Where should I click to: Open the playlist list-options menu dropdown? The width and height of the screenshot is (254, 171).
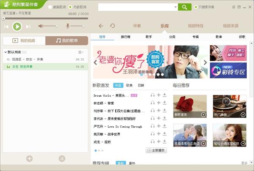click(x=80, y=52)
